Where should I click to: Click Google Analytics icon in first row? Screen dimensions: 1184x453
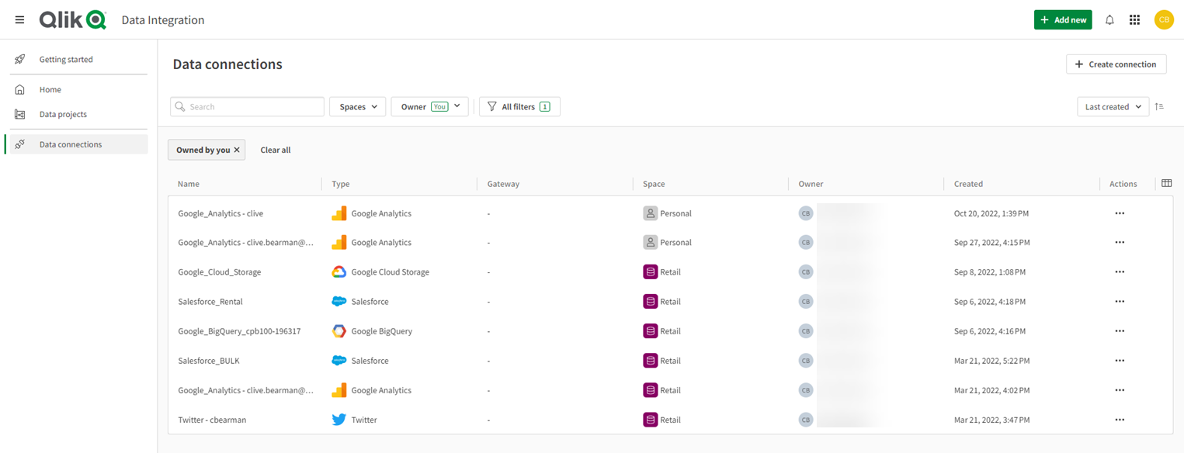tap(339, 213)
